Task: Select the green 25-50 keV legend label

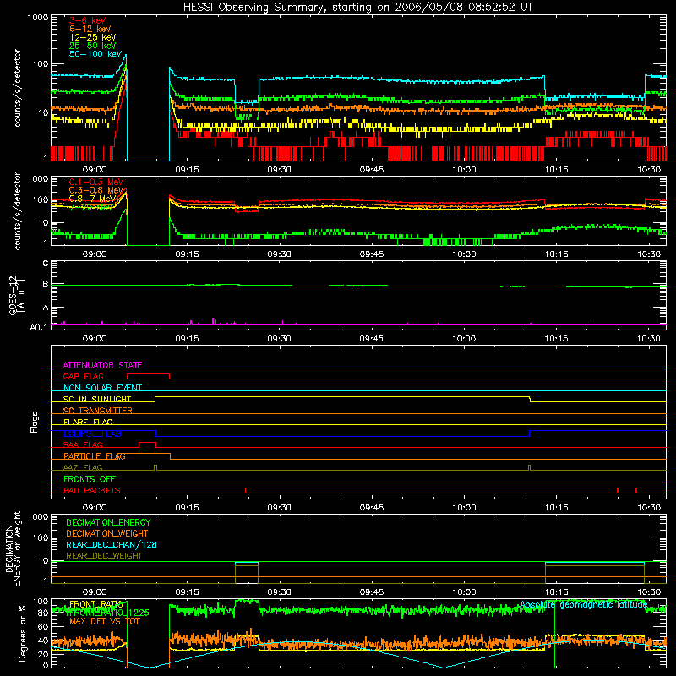Action: [x=92, y=46]
